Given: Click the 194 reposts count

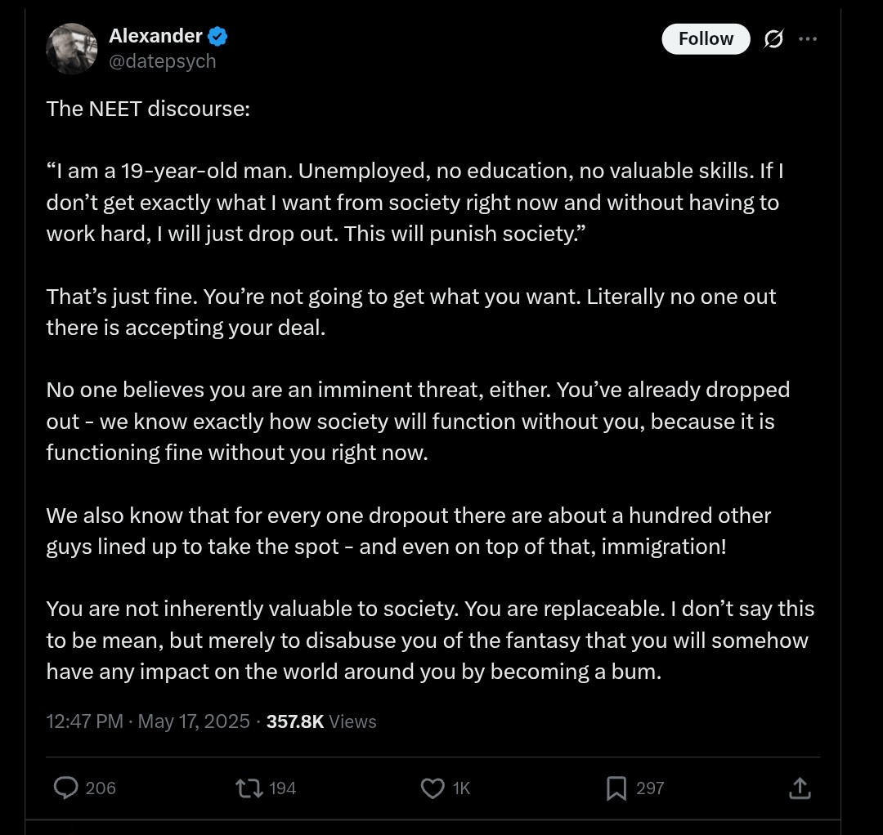Looking at the screenshot, I should pyautogui.click(x=282, y=788).
